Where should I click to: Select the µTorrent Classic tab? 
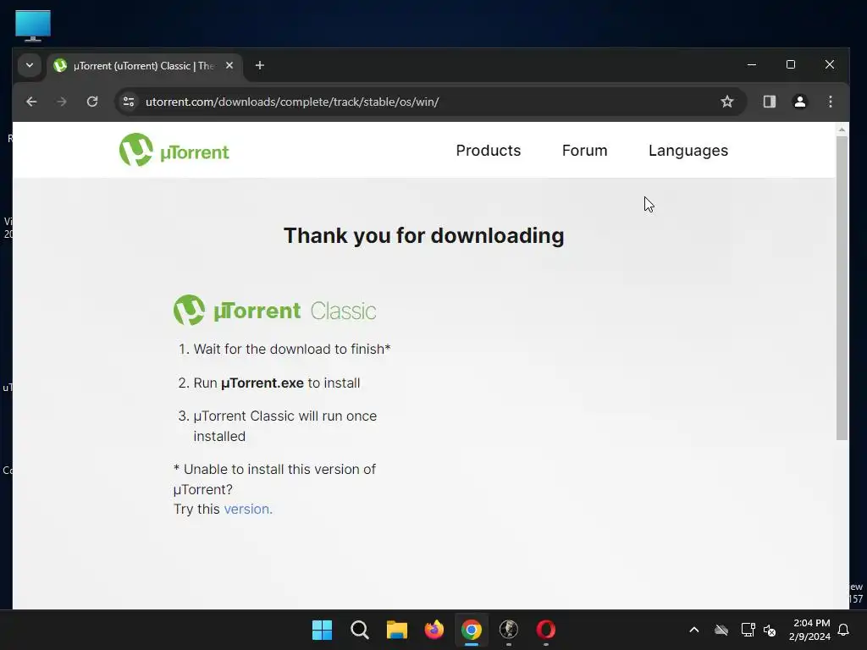(x=144, y=66)
